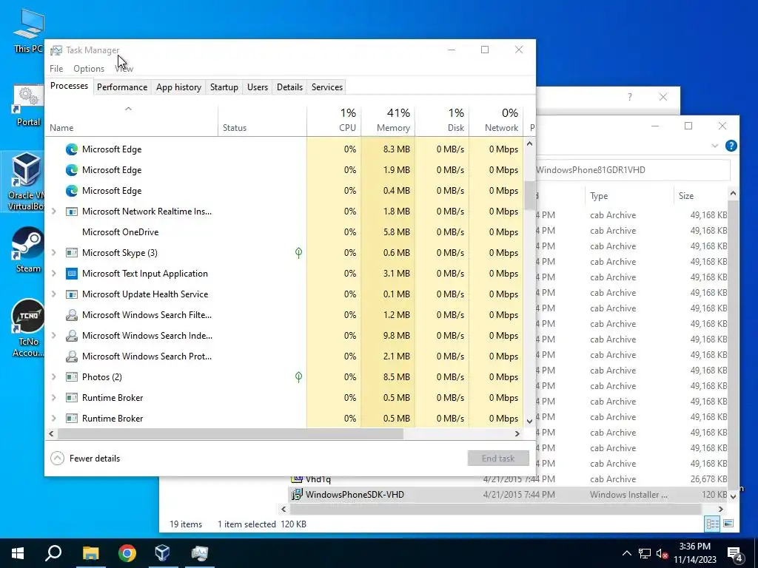The height and width of the screenshot is (568, 758).
Task: Click the muted volume tray icon
Action: pos(662,553)
